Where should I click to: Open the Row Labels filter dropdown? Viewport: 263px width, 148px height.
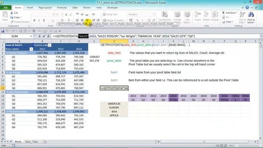[31, 49]
